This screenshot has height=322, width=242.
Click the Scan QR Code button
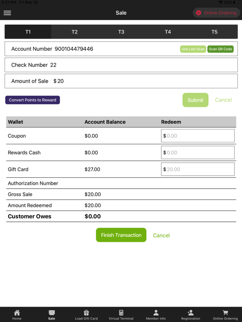point(221,49)
